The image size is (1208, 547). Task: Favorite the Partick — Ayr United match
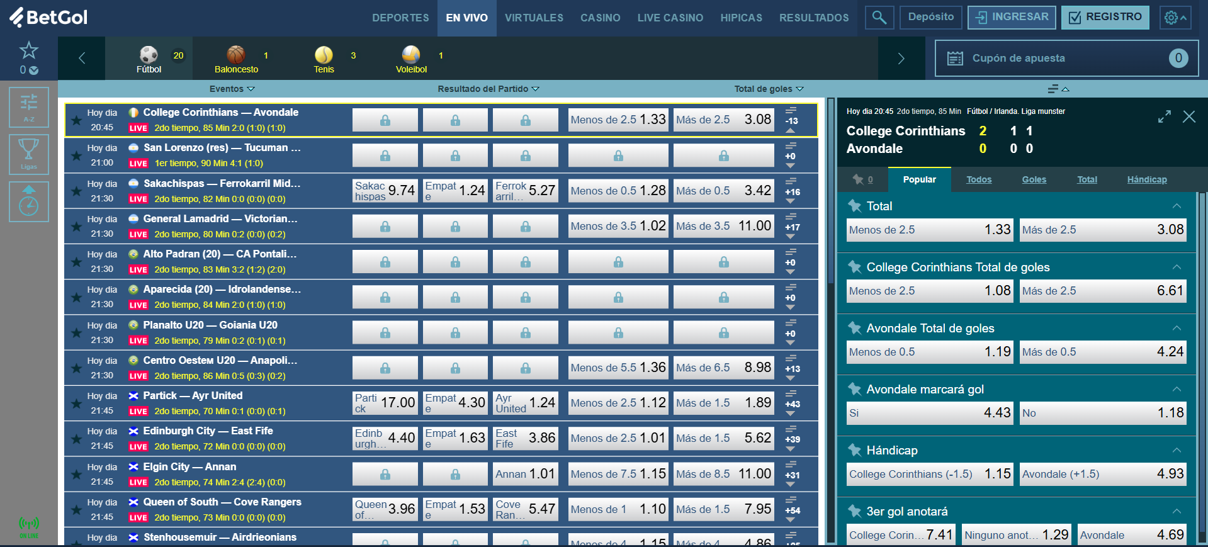click(76, 403)
